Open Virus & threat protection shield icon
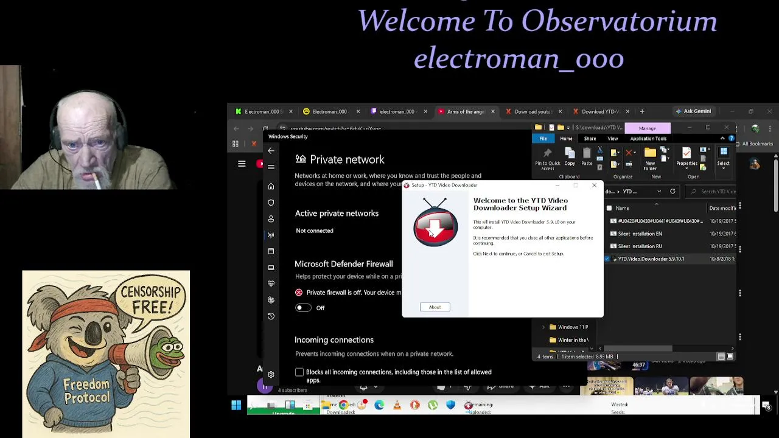The width and height of the screenshot is (779, 438). tap(271, 203)
